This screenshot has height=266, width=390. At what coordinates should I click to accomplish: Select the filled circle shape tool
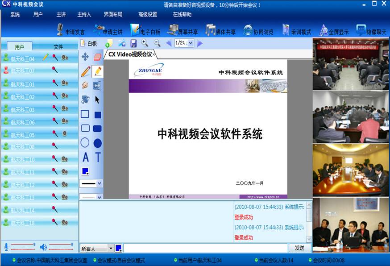point(97,143)
